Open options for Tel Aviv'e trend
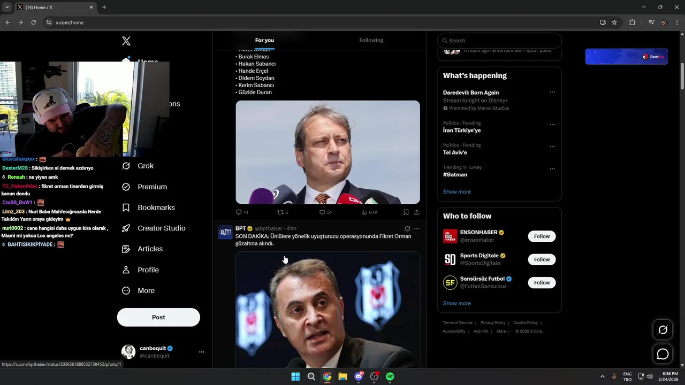Screen dimensions: 685x385 [552, 147]
